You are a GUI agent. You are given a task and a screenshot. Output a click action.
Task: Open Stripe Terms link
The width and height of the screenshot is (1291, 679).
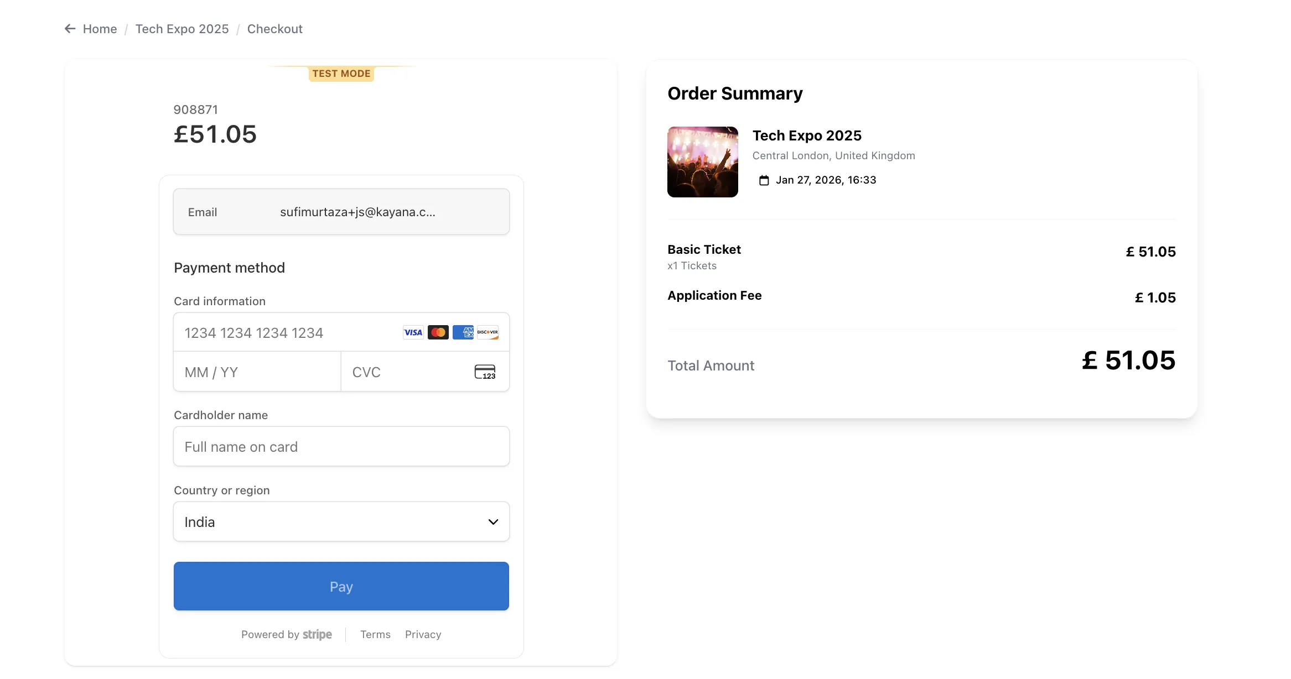[375, 634]
